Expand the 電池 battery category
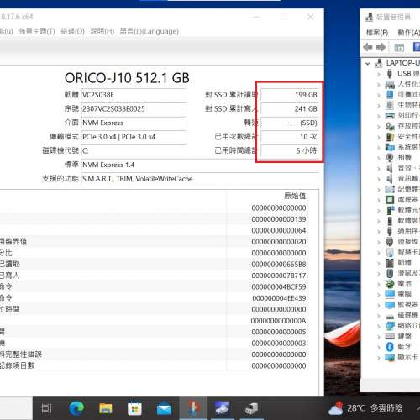The height and width of the screenshot is (420, 420). (x=379, y=284)
